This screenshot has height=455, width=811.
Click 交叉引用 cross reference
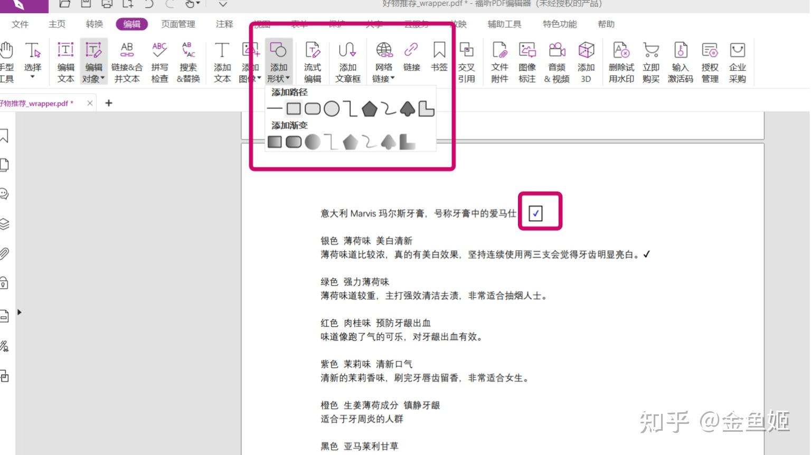coord(467,62)
